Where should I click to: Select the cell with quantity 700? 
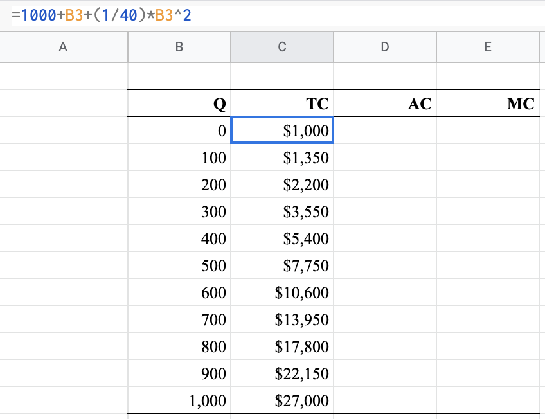click(x=179, y=319)
